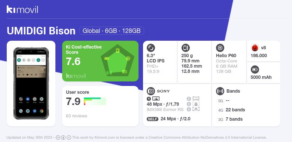The width and height of the screenshot is (292, 142).
Task: Click the Creative Commons license icon
Action: click(x=58, y=138)
